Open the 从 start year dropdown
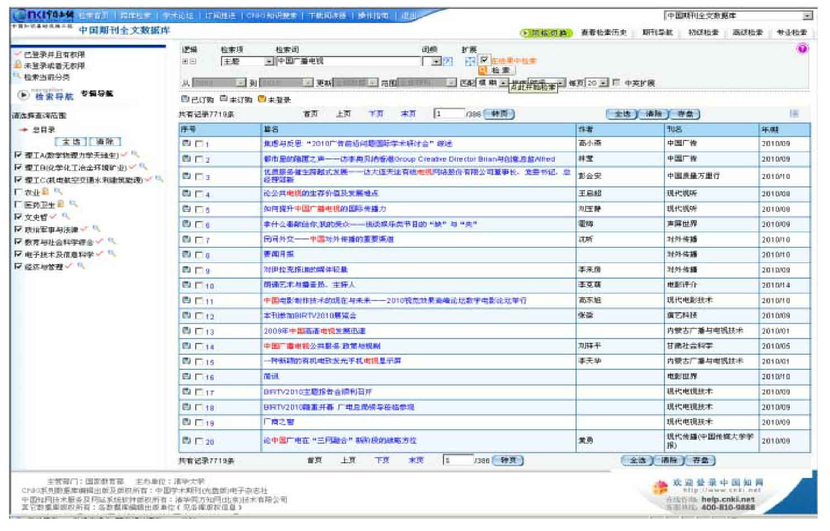The width and height of the screenshot is (830, 531). tap(219, 83)
